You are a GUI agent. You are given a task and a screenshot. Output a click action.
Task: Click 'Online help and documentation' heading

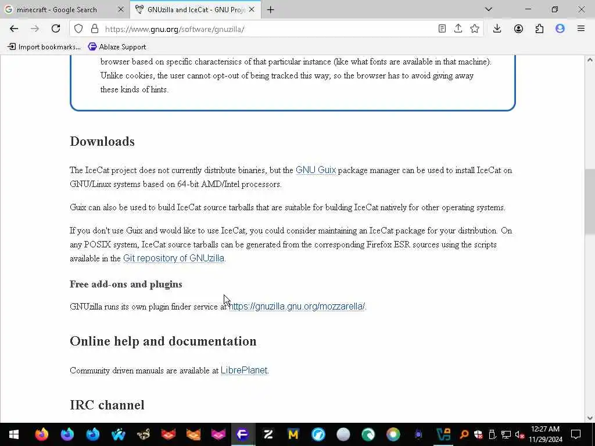[163, 341]
